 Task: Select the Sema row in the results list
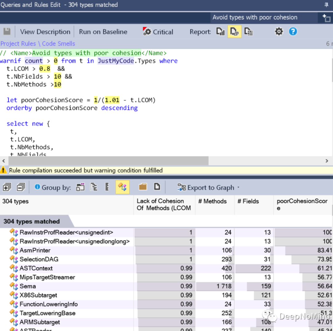click(x=28, y=286)
